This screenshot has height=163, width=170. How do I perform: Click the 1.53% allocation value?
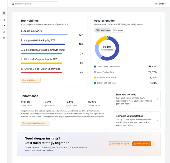tap(153, 83)
